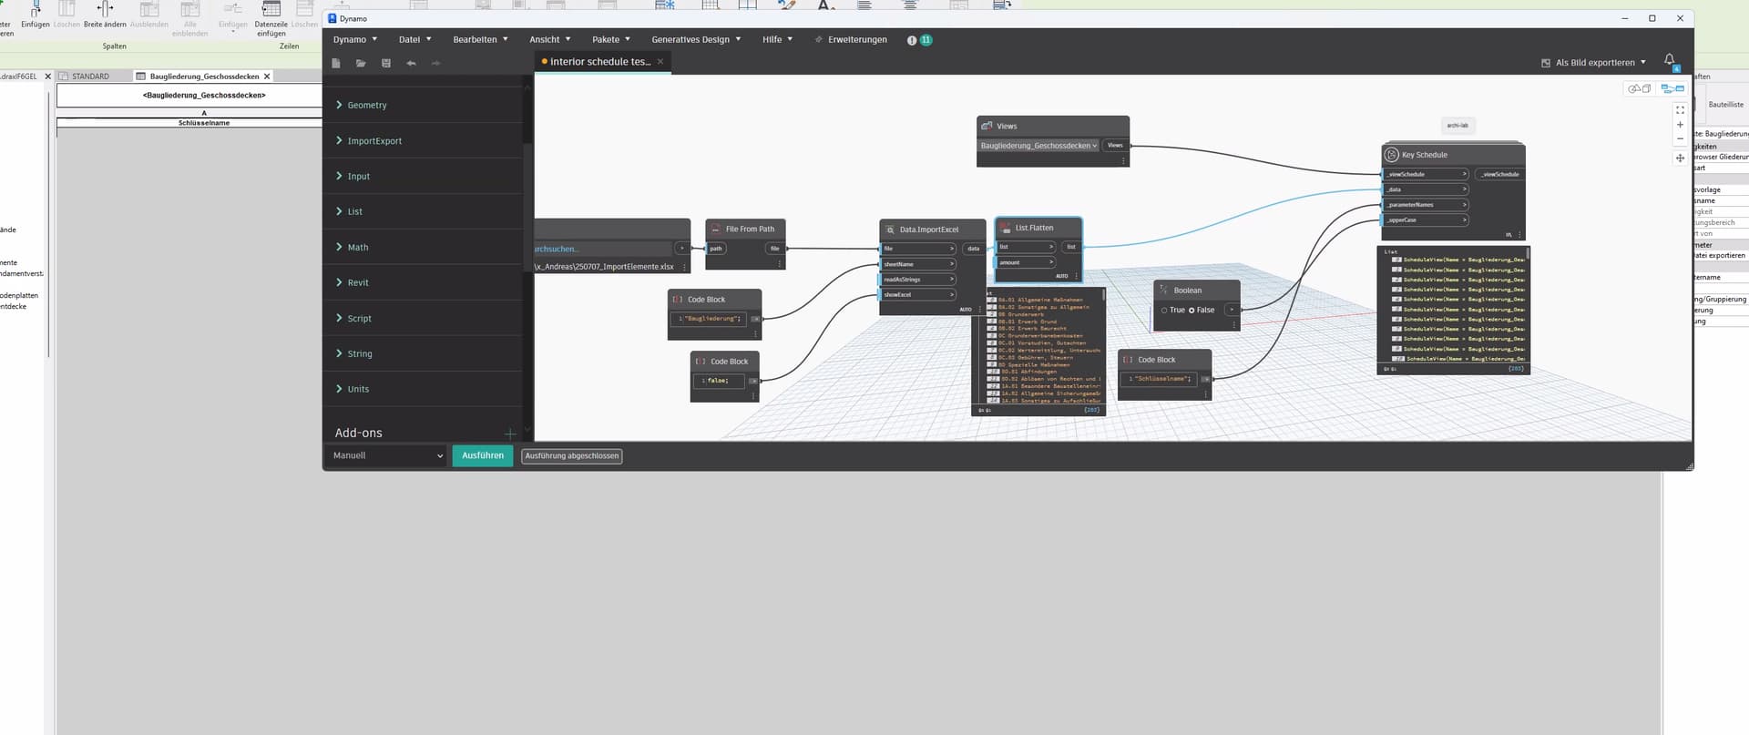The image size is (1749, 735).
Task: Open the Views node schedule dropdown
Action: [x=1038, y=146]
